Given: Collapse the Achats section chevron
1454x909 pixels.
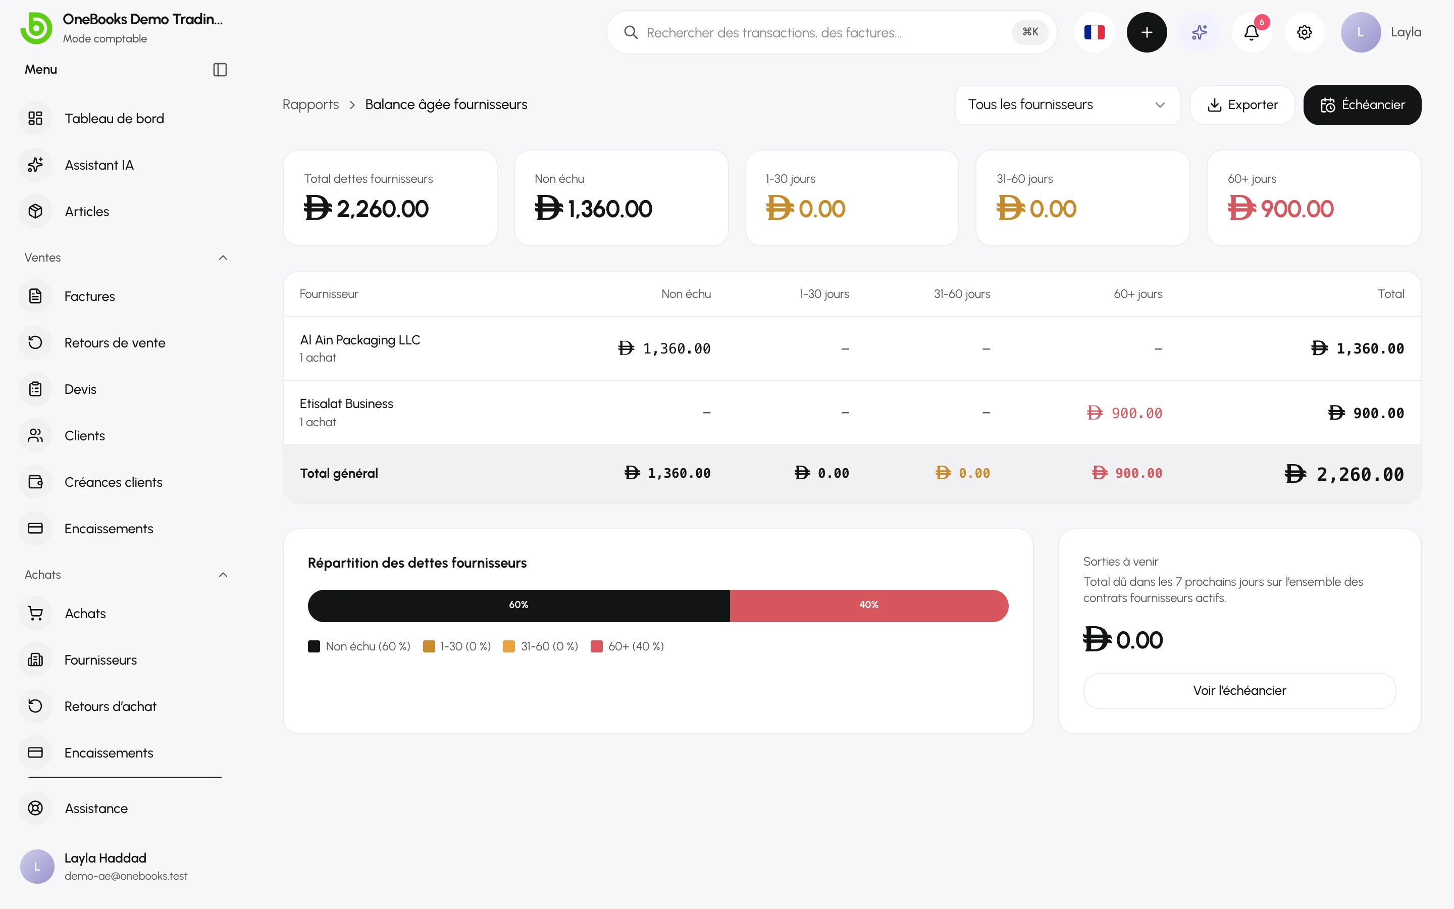Looking at the screenshot, I should click(223, 575).
